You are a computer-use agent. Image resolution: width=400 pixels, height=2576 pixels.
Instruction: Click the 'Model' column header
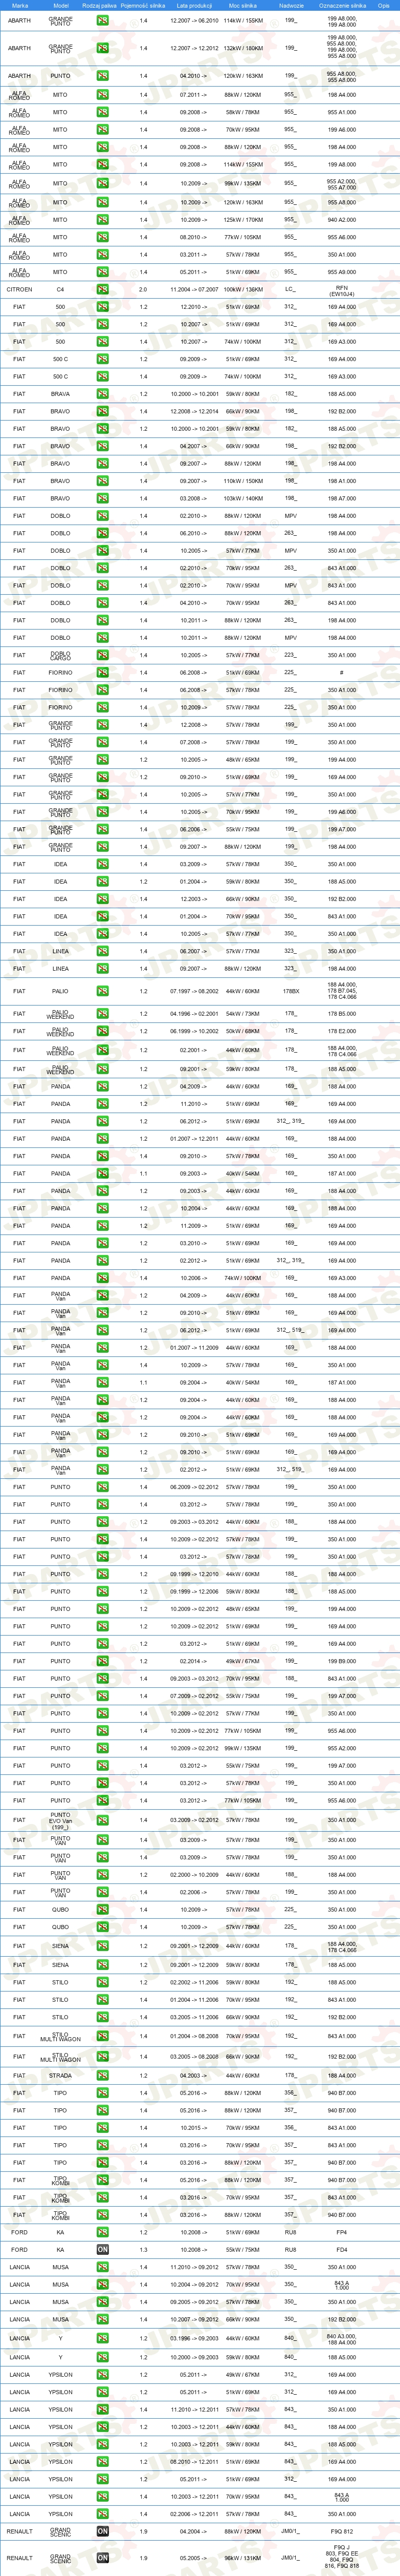[x=61, y=5]
